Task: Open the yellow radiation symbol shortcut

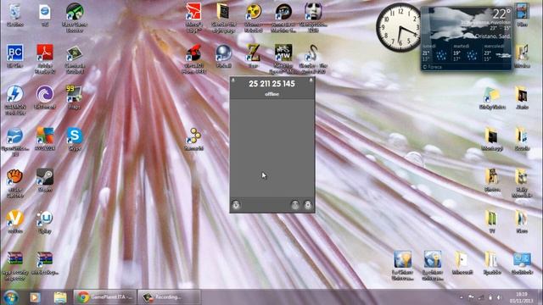Action: (254, 17)
